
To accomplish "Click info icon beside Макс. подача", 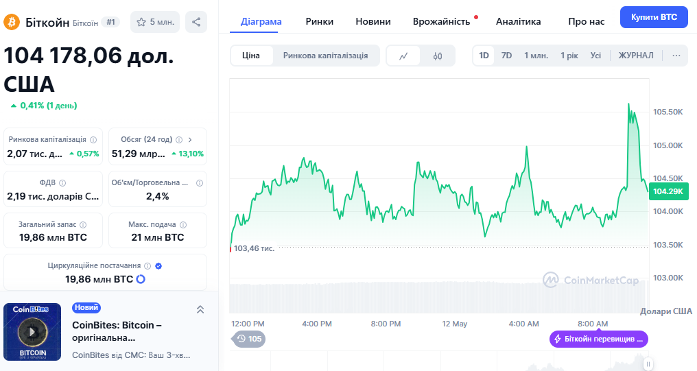I will (183, 225).
